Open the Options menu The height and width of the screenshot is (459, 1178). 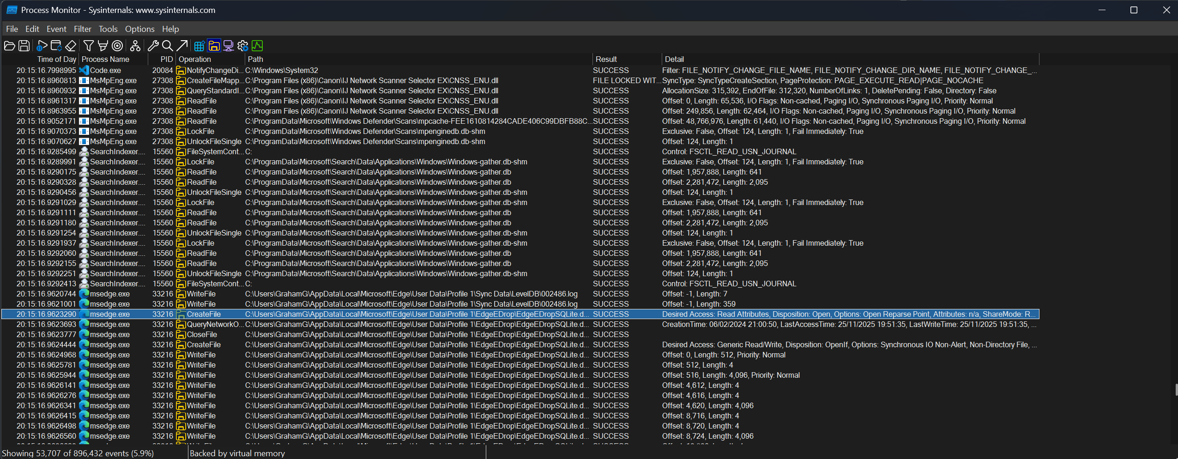point(139,29)
